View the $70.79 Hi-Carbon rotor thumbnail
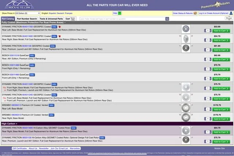This screenshot has height=156, width=234. click(x=186, y=140)
